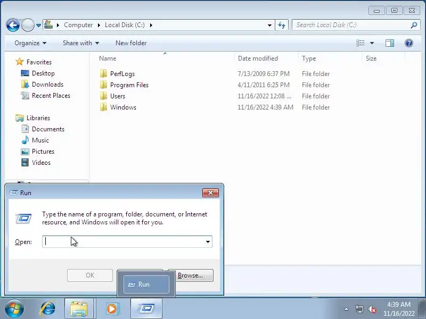This screenshot has height=319, width=426.
Task: Select the Program Files folder
Action: tap(129, 85)
